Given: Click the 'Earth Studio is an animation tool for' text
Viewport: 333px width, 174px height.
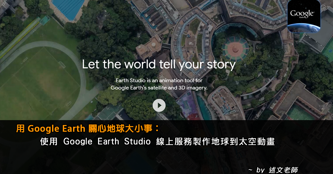Looking at the screenshot, I should [159, 81].
